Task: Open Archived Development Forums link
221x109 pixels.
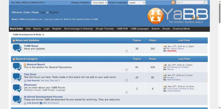Action: (43, 97)
